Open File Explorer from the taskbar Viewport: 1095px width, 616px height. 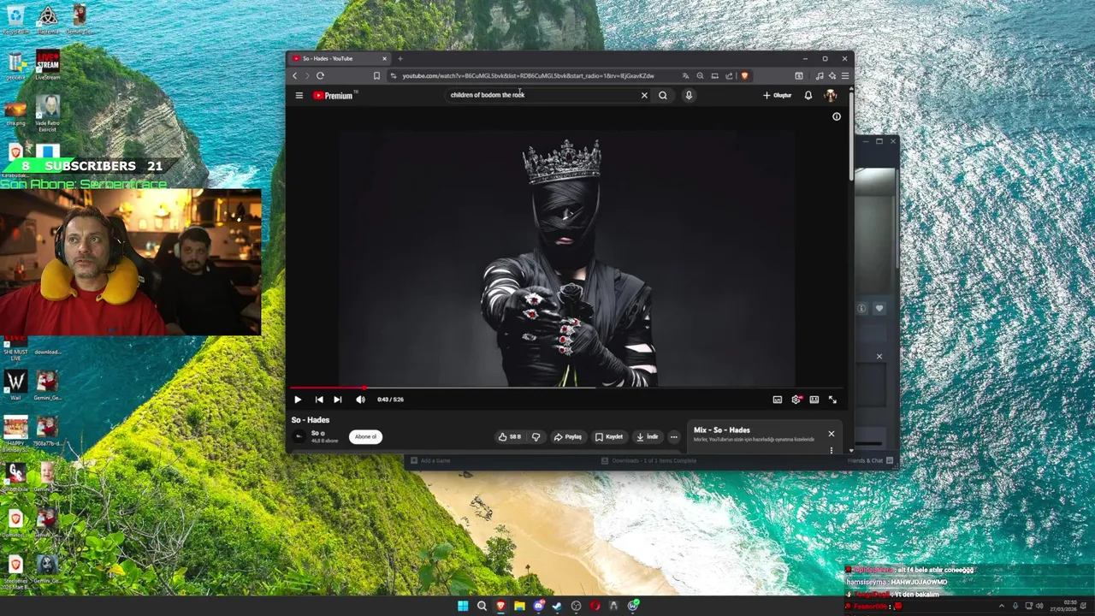[519, 606]
